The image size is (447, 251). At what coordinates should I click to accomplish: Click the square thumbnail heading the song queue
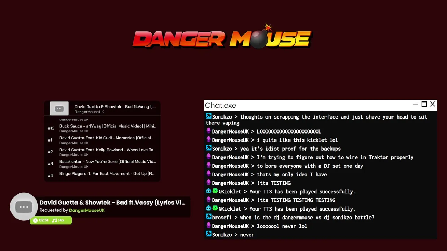pyautogui.click(x=59, y=108)
